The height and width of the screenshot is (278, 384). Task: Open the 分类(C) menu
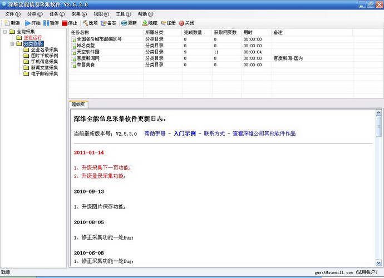coord(35,14)
